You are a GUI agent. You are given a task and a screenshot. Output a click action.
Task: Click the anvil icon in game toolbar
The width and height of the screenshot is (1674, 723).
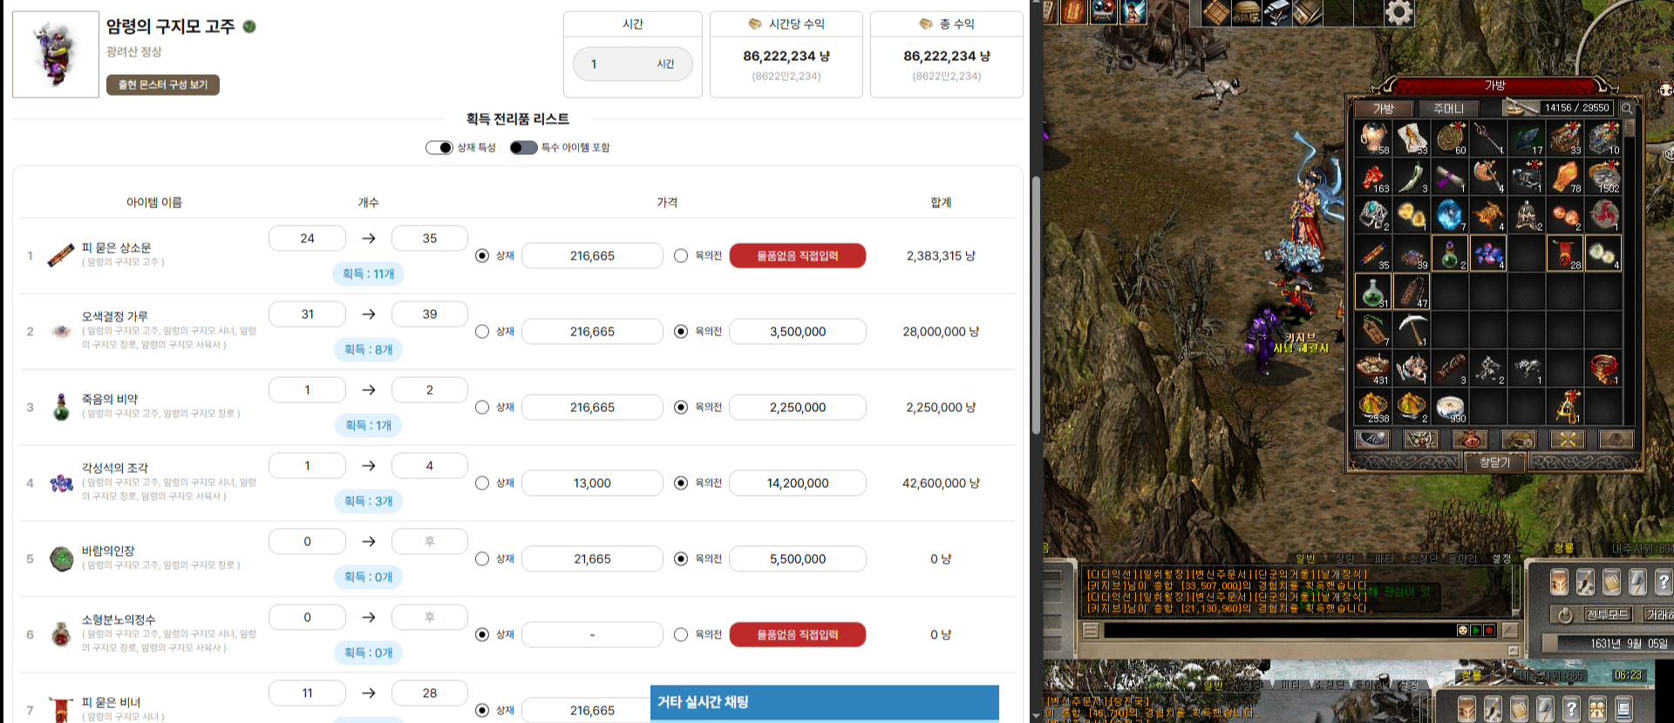click(1276, 12)
